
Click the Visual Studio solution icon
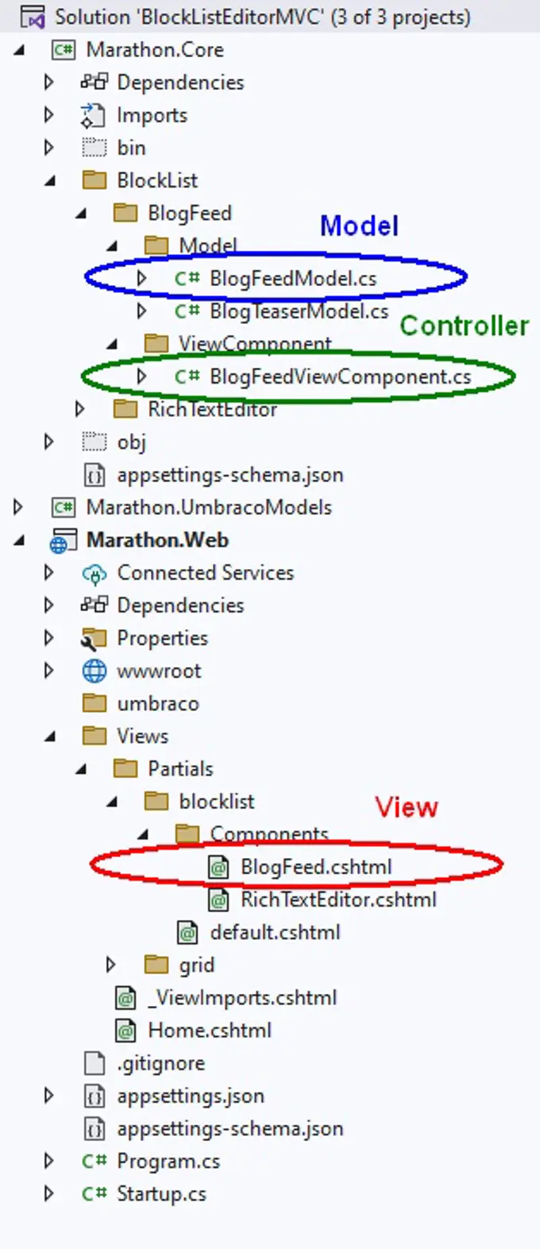pyautogui.click(x=33, y=17)
